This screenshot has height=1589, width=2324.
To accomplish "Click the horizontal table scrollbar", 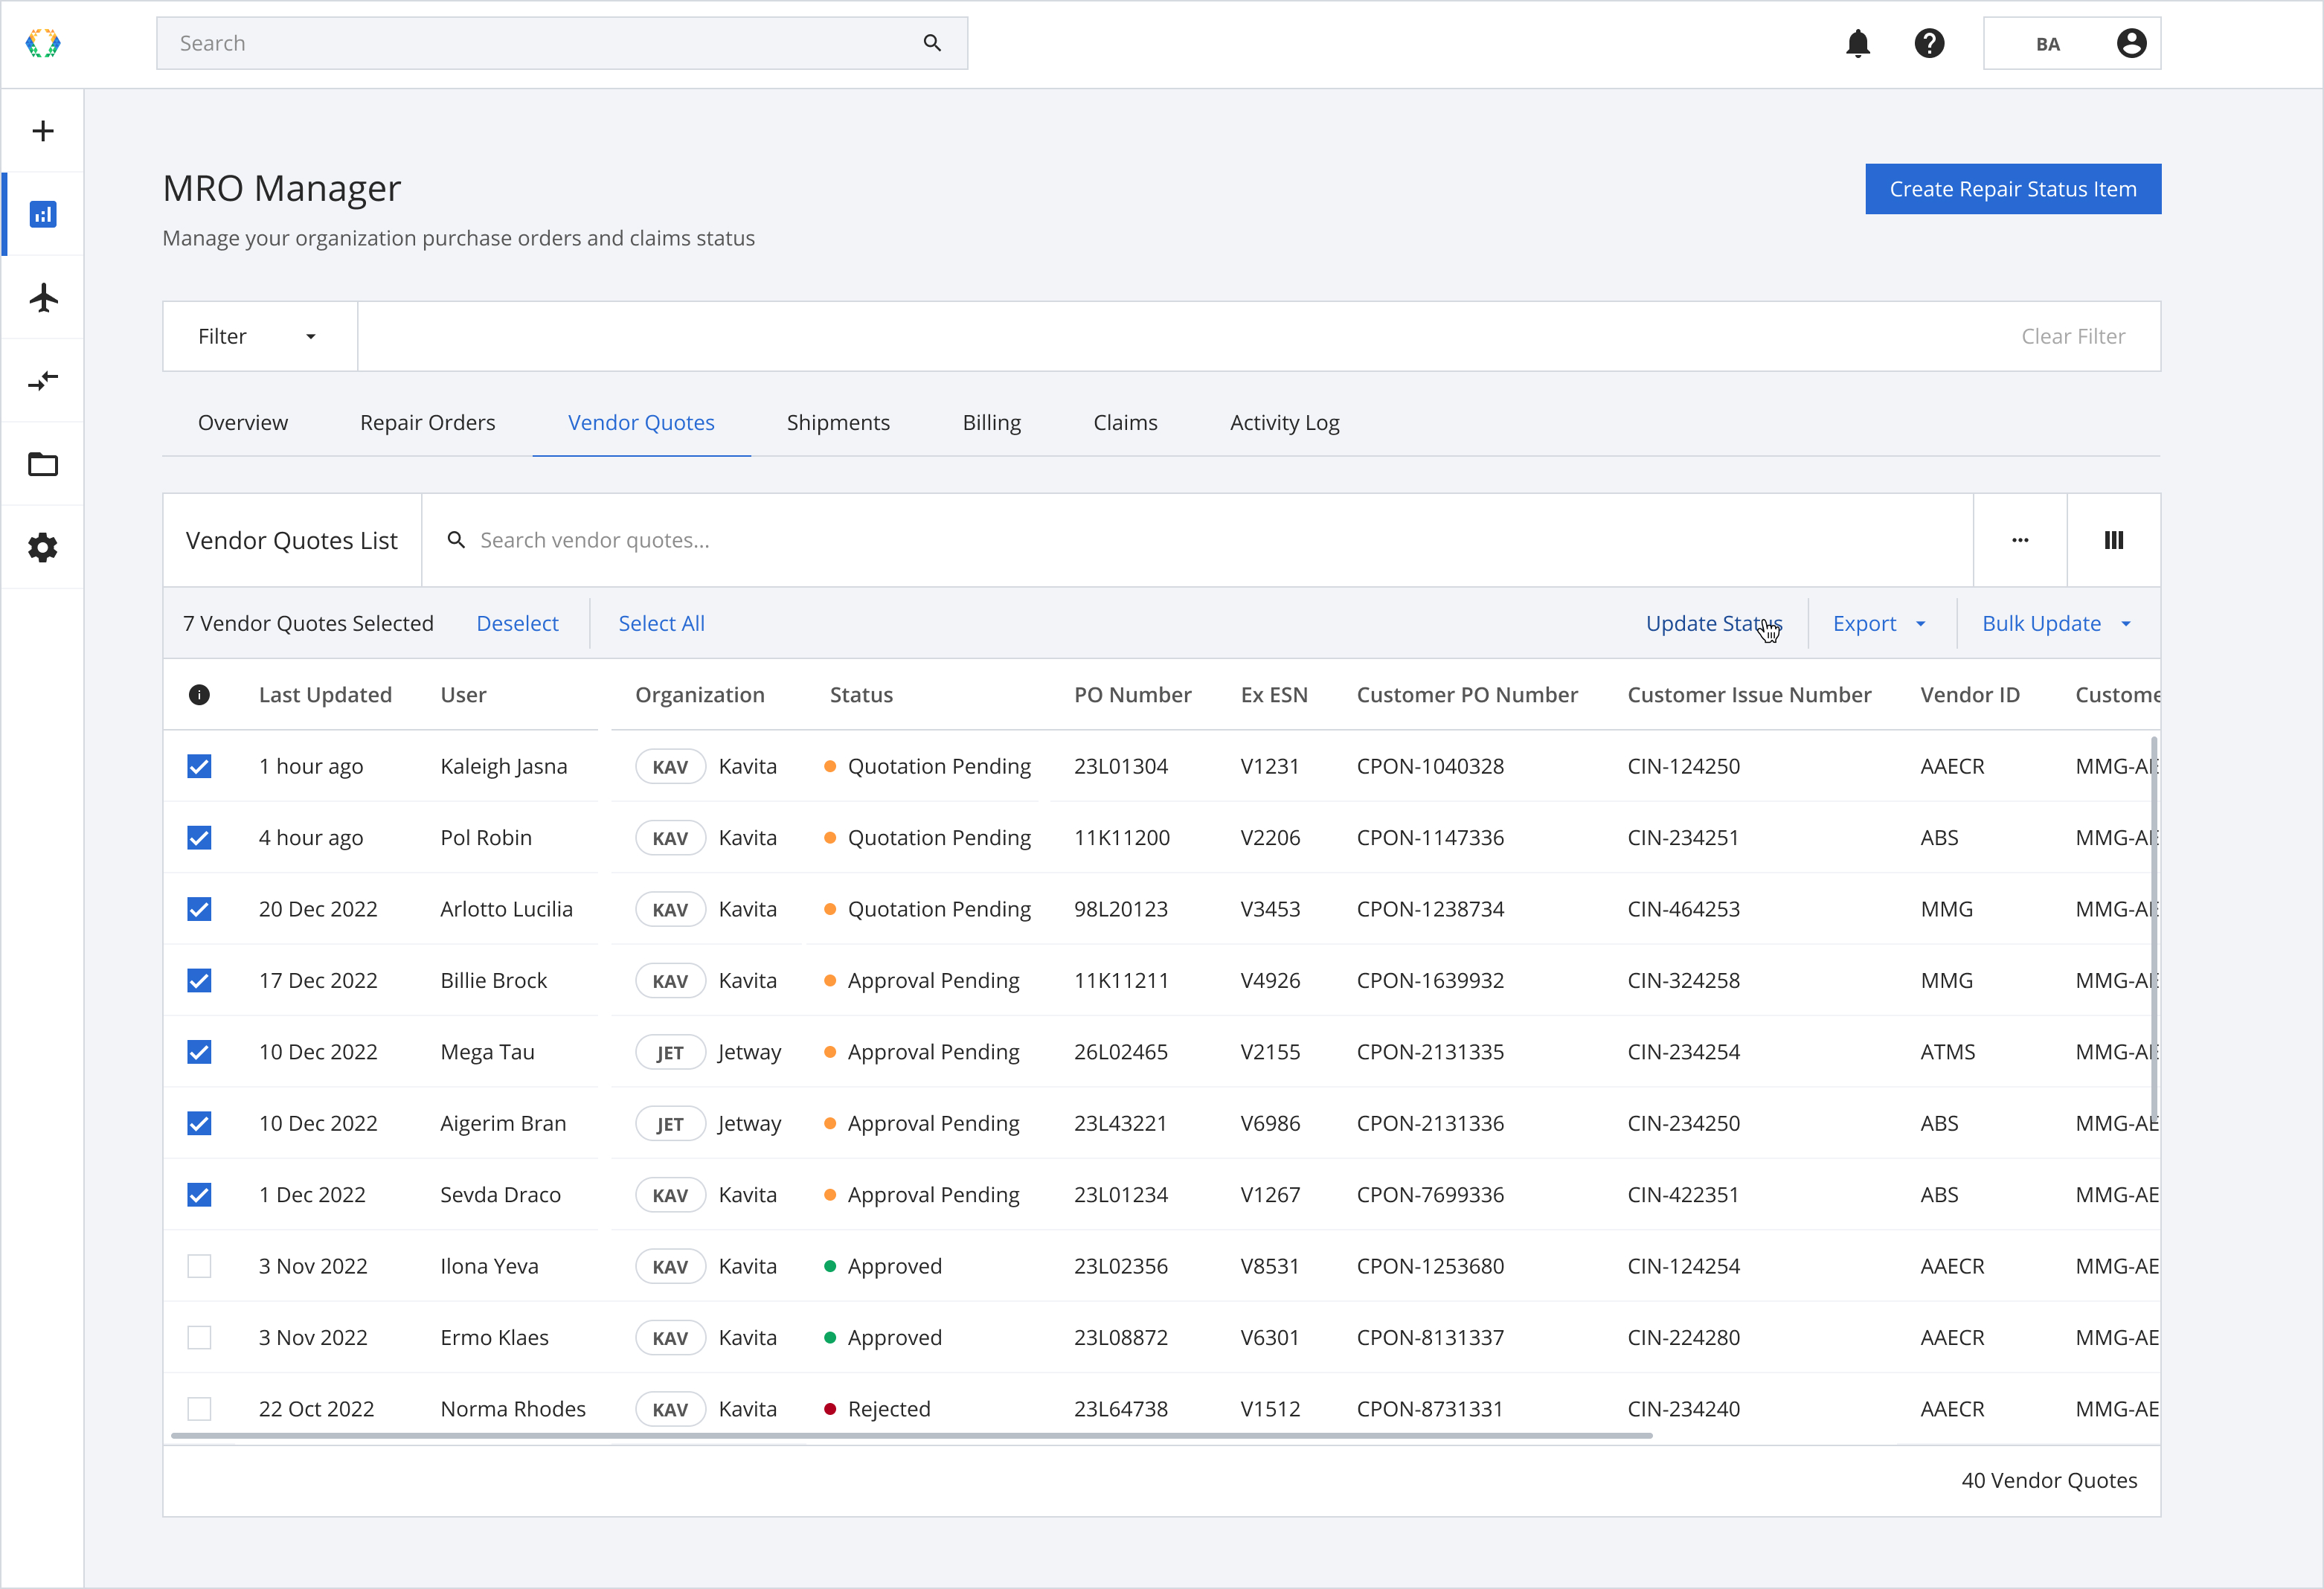I will point(911,1436).
